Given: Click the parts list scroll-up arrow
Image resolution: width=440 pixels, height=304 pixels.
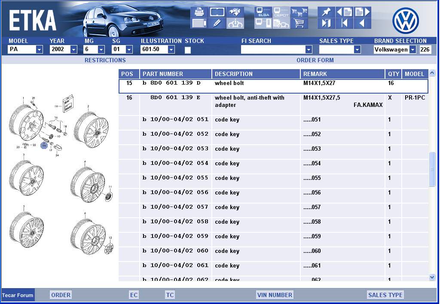Looking at the screenshot, I should point(432,73).
